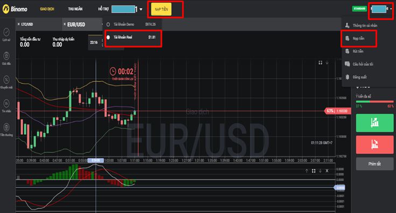Close the MACD indicator panel
The width and height of the screenshot is (396, 213).
(x=327, y=171)
